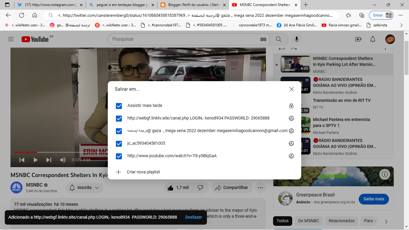Go to the YouTube home logo
The width and height of the screenshot is (409, 230).
[x=35, y=39]
